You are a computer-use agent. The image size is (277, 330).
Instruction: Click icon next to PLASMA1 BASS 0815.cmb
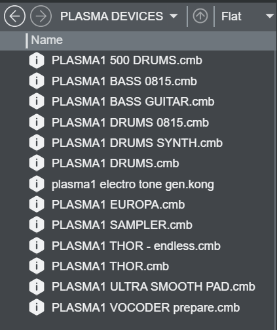[x=37, y=81]
